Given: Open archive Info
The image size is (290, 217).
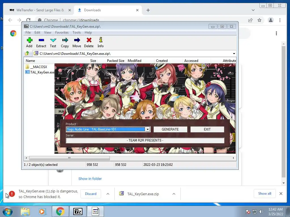Looking at the screenshot, I should click(101, 42).
